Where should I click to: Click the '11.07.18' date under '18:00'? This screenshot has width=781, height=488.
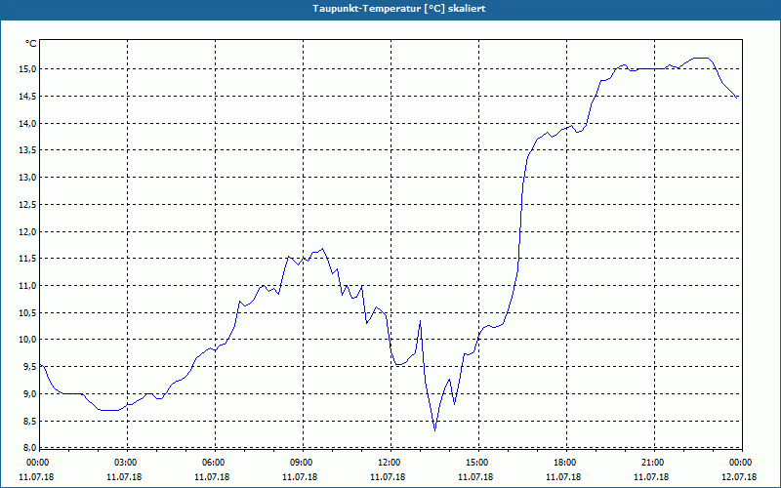(x=564, y=477)
